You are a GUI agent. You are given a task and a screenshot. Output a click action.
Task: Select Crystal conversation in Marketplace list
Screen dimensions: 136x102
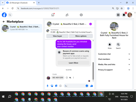(x=21, y=28)
